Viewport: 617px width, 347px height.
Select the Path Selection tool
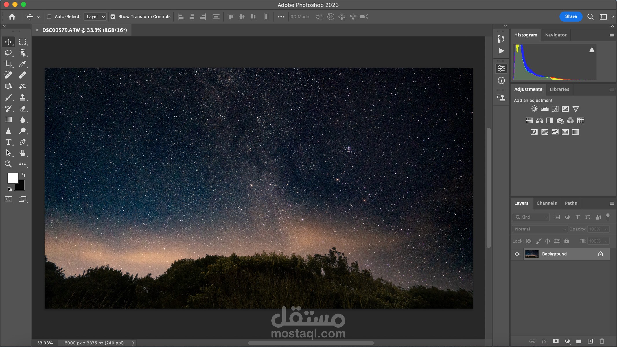(x=8, y=153)
